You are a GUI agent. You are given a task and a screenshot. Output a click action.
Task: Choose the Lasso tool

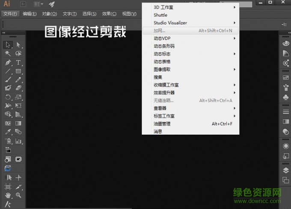[18, 53]
